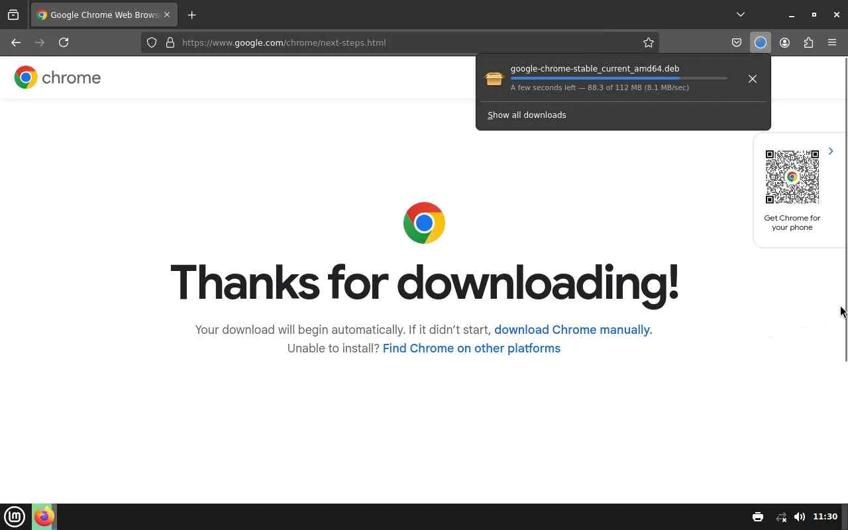Toggle the downloads panel button
The width and height of the screenshot is (848, 530).
tap(761, 42)
